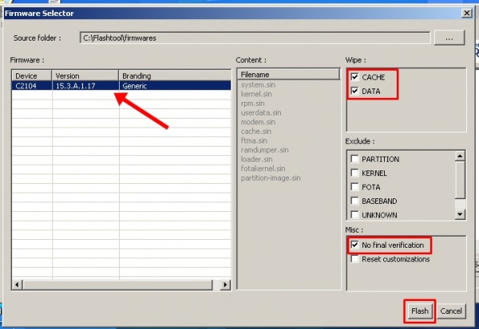Screen dimensions: 479x329
Task: Select userdata.sin in Content list
Action: coord(261,112)
